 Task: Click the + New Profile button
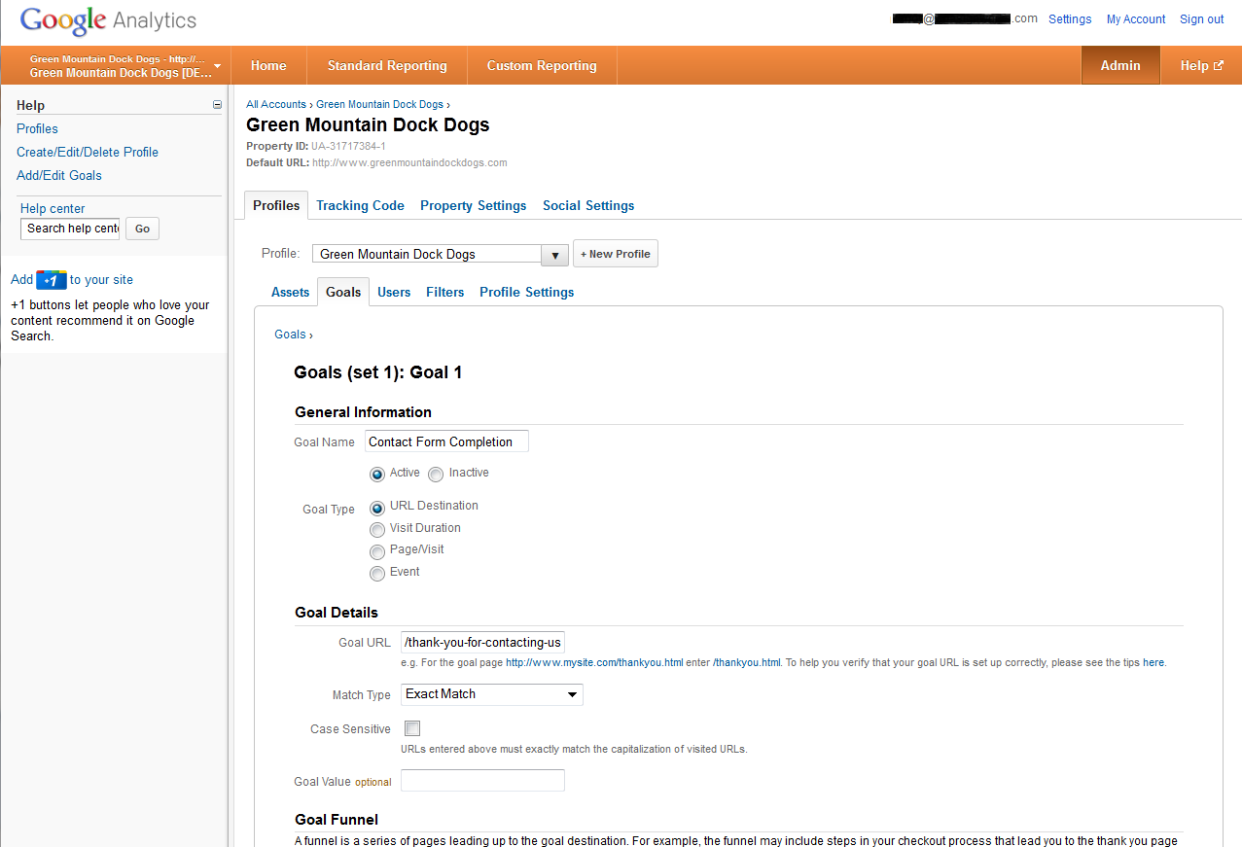pos(616,254)
